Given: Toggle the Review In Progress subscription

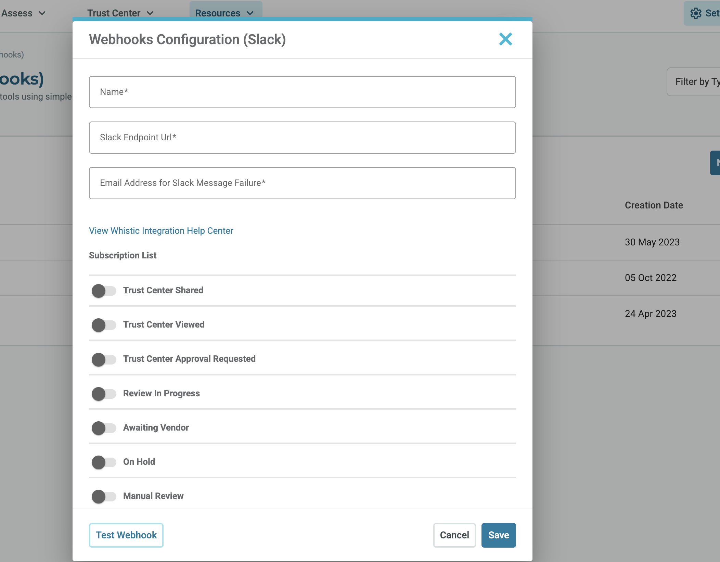Looking at the screenshot, I should coord(104,394).
